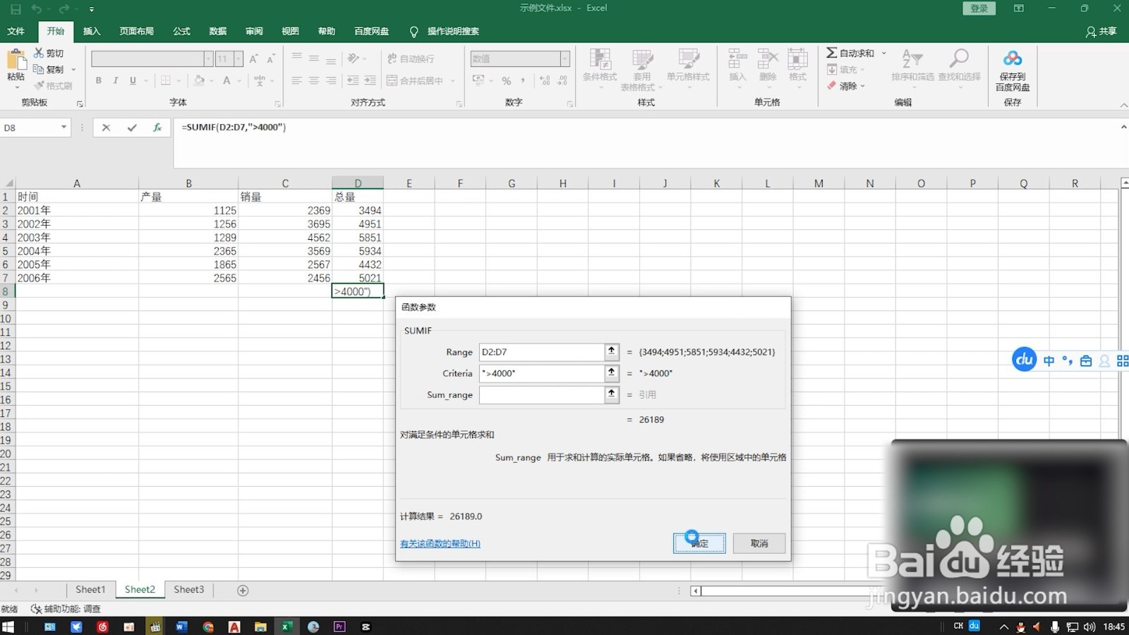
Task: Click the search box (操作说明搜索)
Action: (453, 31)
